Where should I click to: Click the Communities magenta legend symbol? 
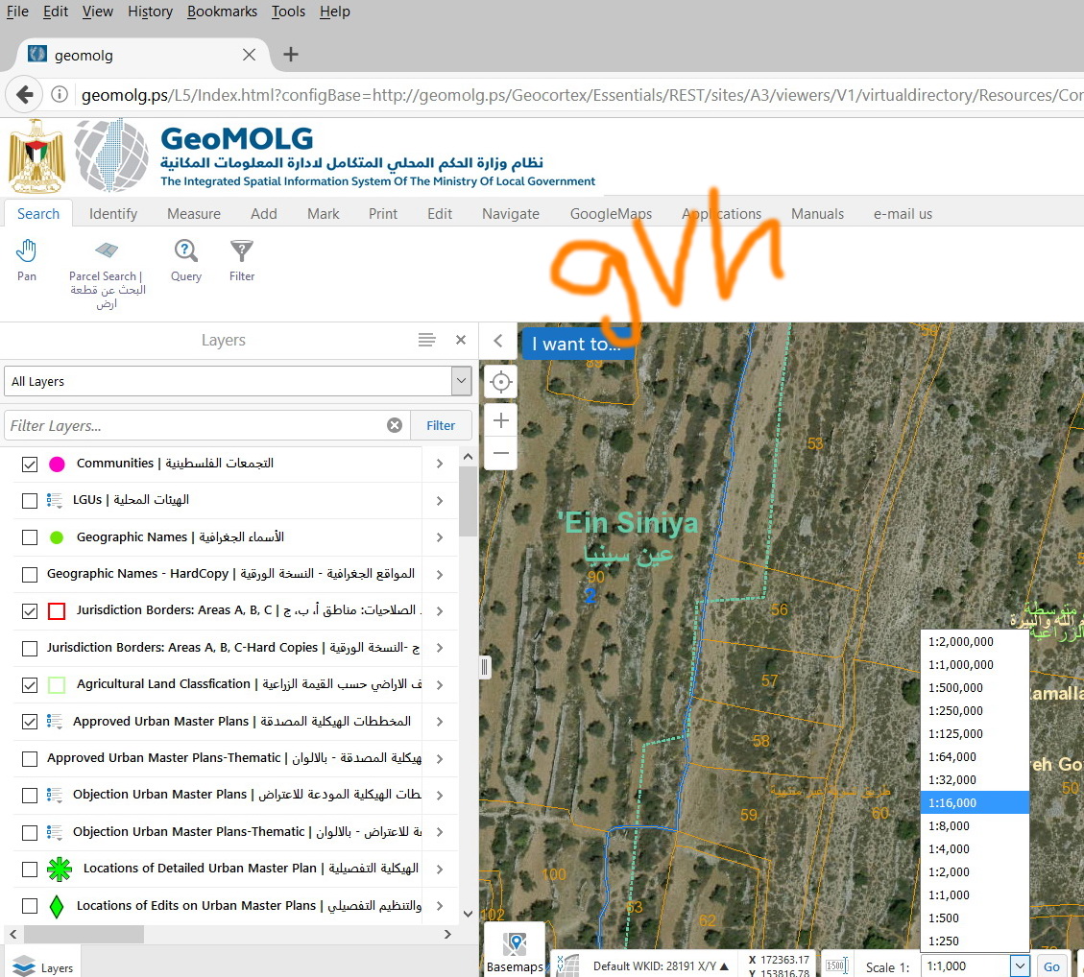[x=58, y=465]
